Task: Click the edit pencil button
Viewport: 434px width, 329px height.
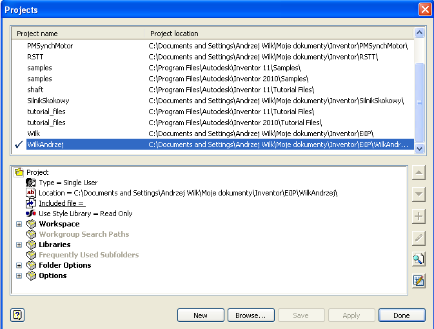Action: (x=419, y=237)
